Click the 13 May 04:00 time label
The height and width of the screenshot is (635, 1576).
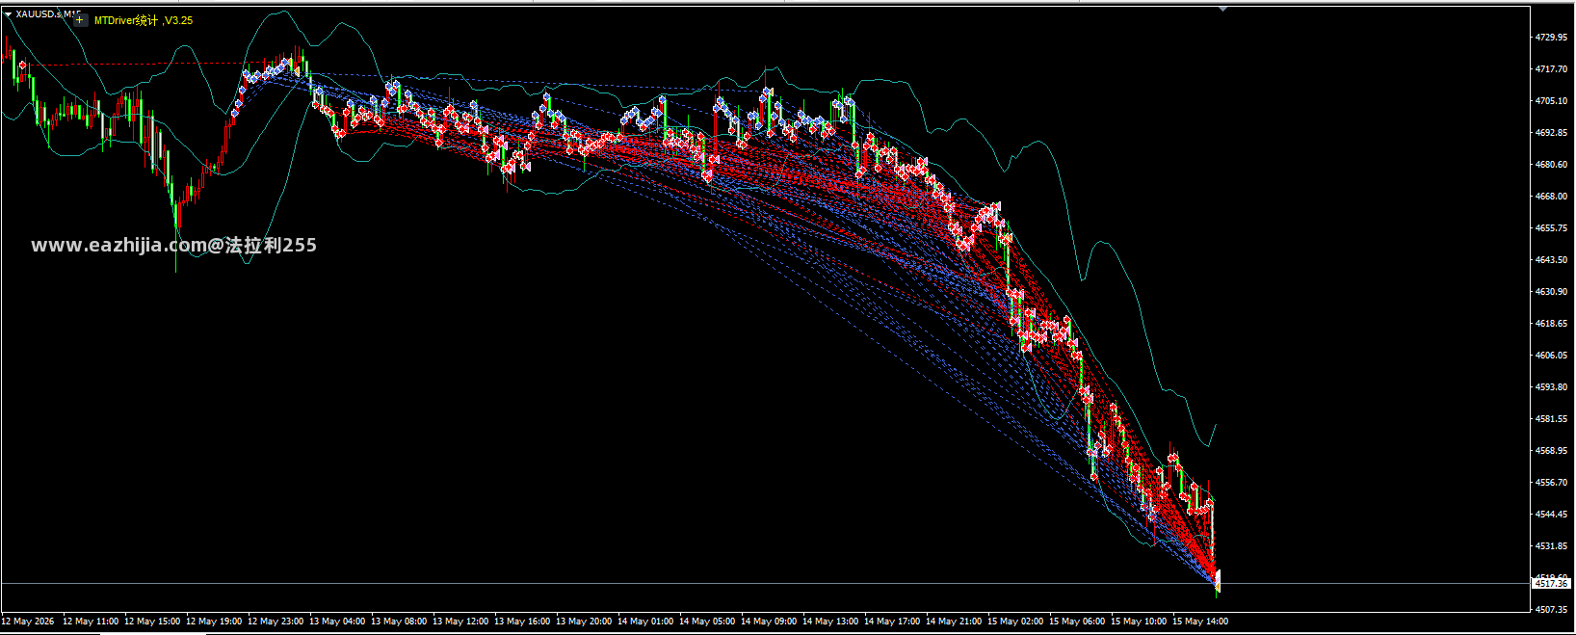click(x=337, y=622)
